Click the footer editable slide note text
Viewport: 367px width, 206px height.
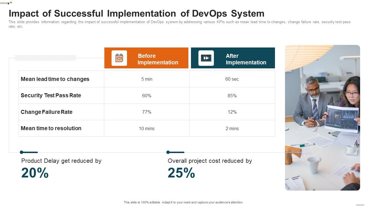point(183,202)
